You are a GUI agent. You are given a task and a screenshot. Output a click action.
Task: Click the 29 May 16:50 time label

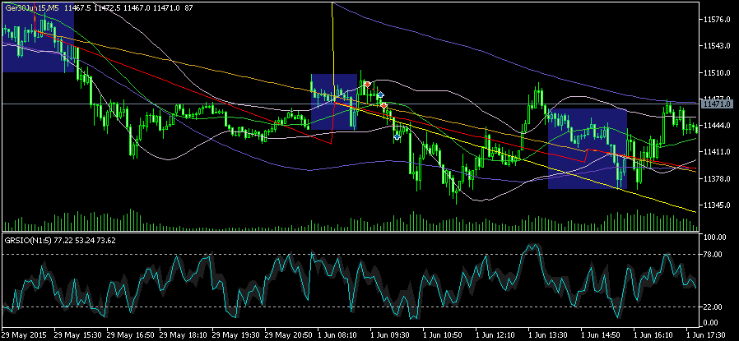(129, 334)
